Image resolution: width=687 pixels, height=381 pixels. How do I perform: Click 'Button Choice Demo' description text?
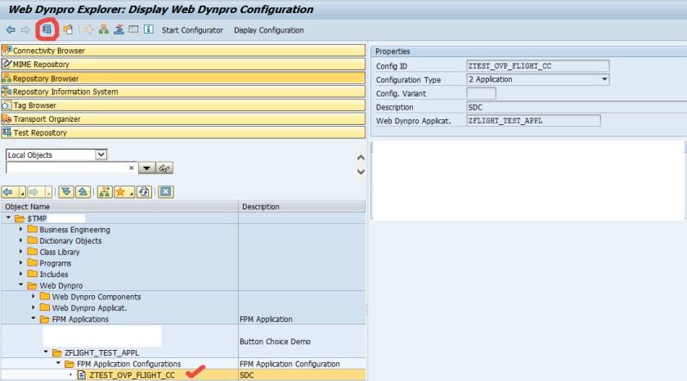point(275,342)
